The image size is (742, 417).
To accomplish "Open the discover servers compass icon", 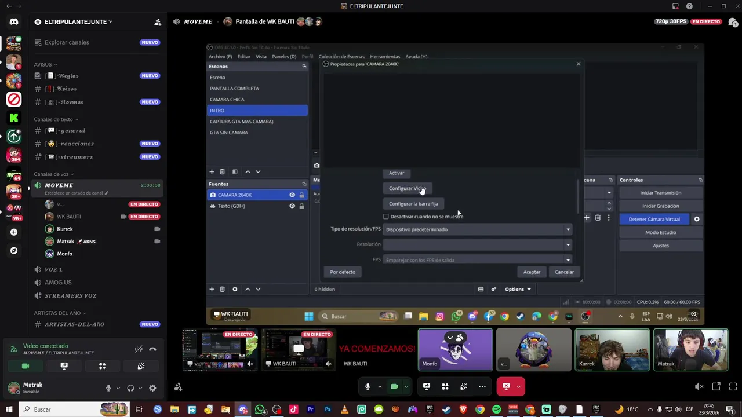I will click(x=14, y=251).
